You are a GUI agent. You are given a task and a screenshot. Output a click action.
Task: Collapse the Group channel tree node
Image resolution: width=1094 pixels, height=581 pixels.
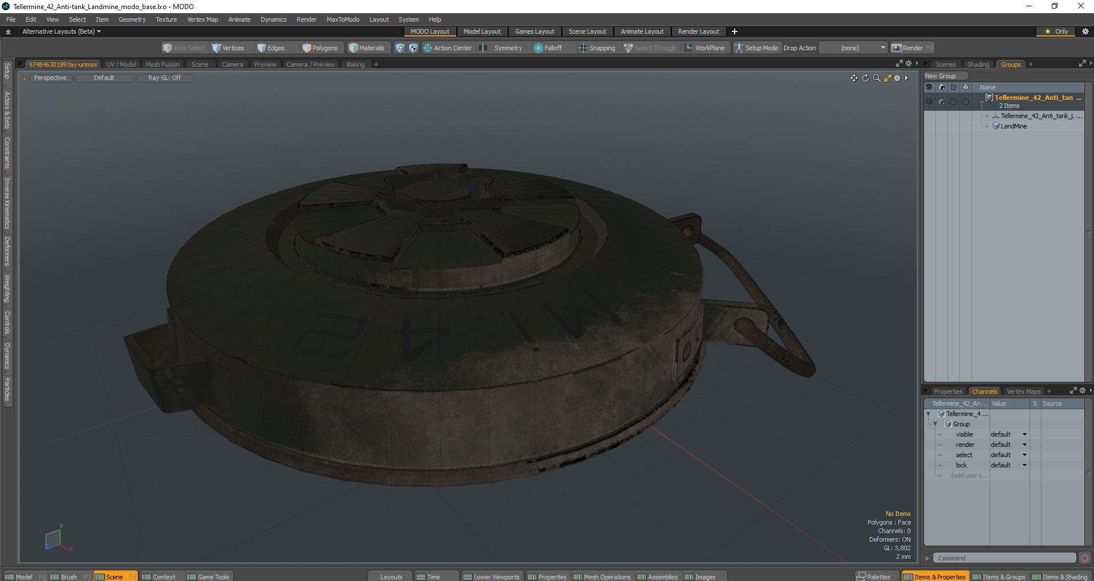(935, 424)
